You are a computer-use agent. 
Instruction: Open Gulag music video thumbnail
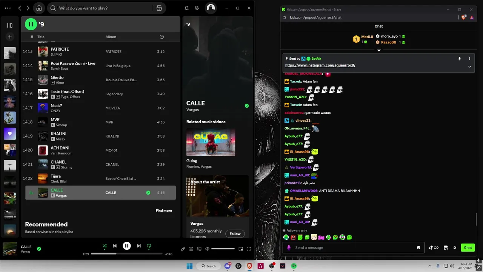(211, 142)
